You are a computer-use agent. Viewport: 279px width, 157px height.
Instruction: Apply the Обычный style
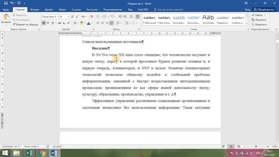tap(150, 20)
